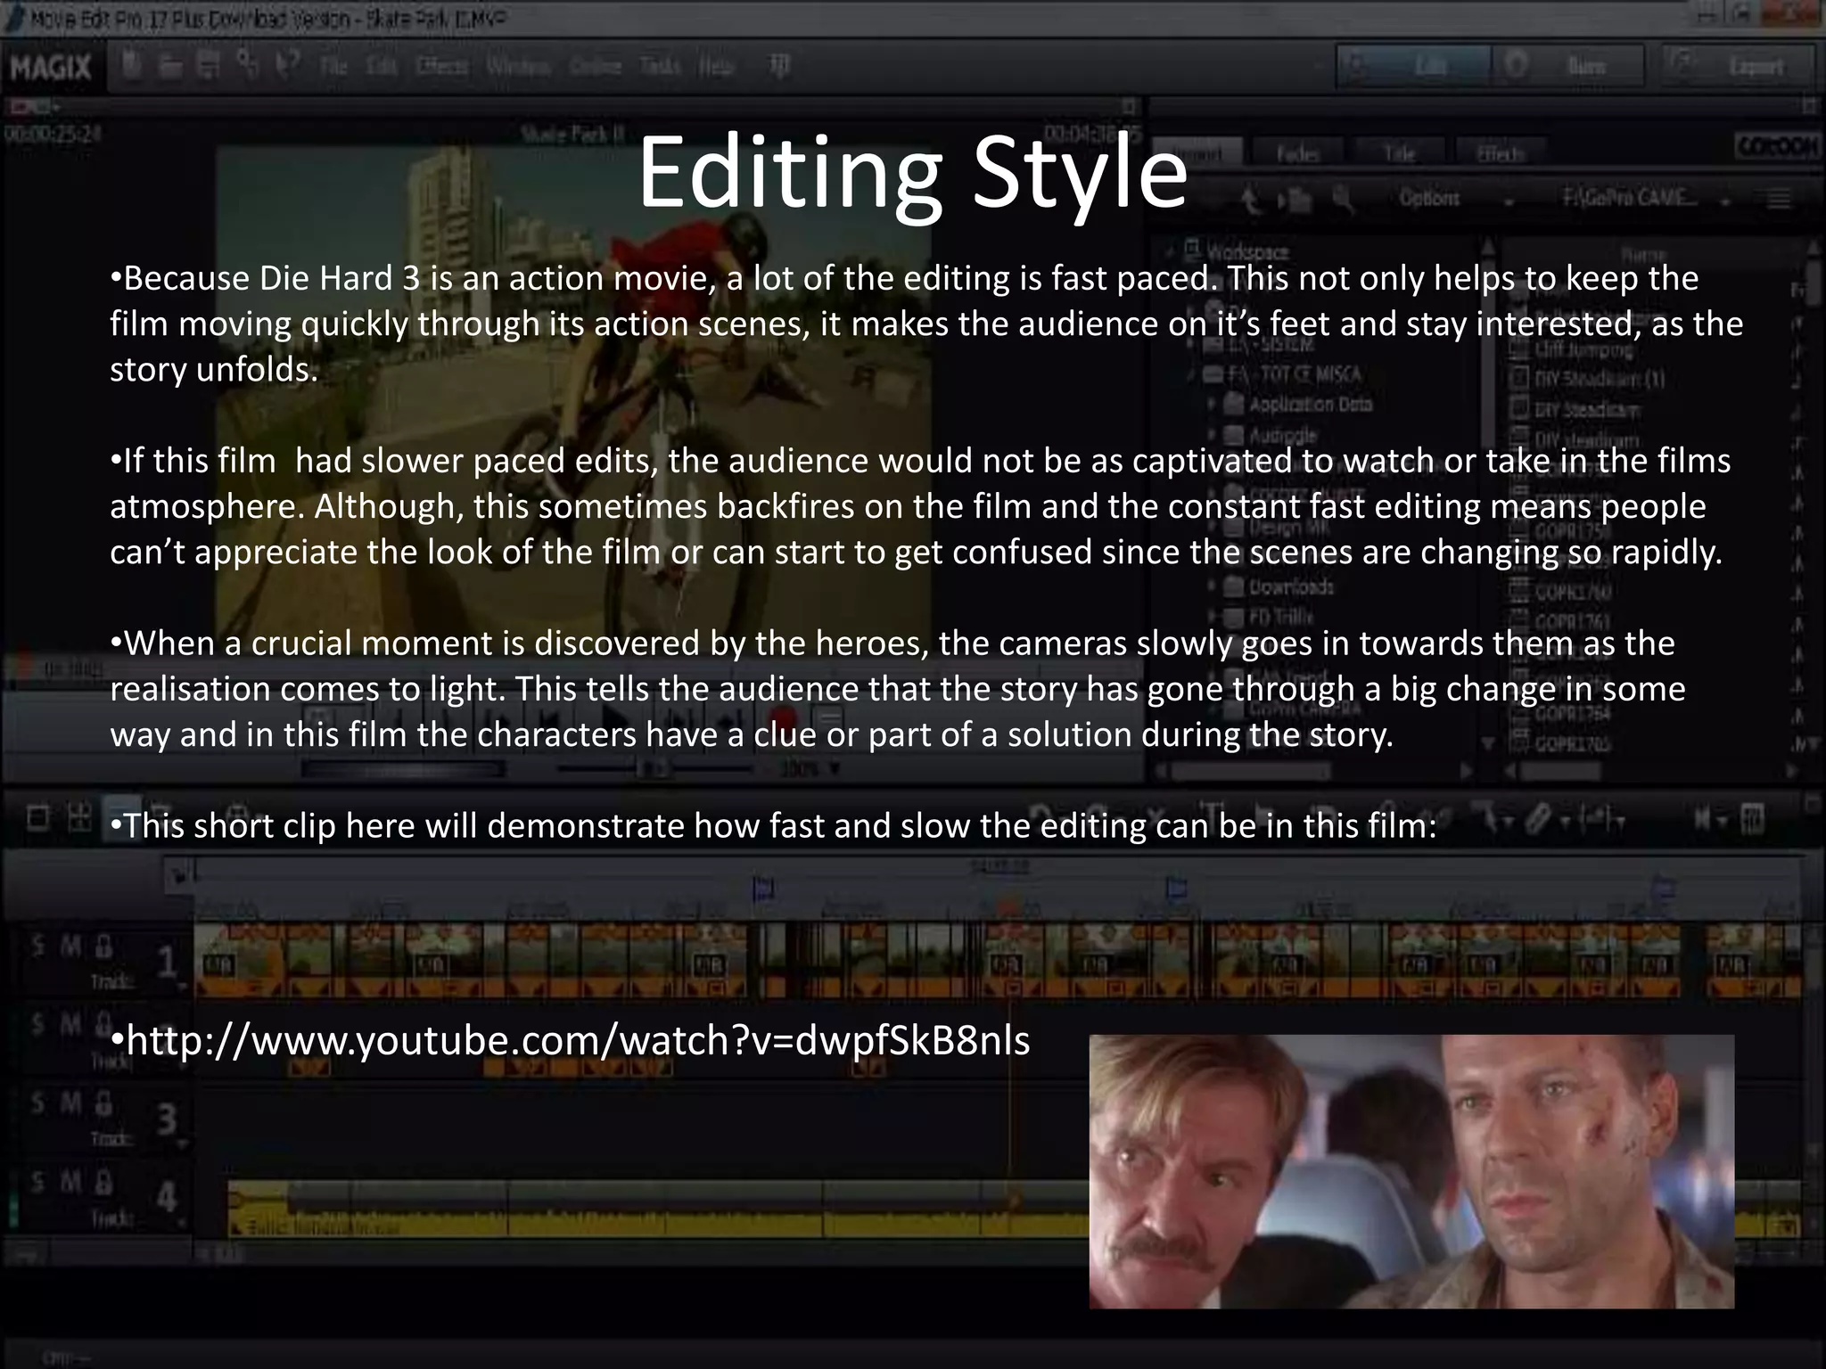1826x1369 pixels.
Task: Solo track 3 with the S button
Action: point(38,1103)
